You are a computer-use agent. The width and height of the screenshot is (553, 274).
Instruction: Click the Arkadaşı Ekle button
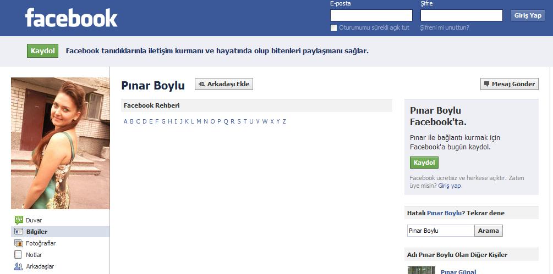(x=224, y=84)
